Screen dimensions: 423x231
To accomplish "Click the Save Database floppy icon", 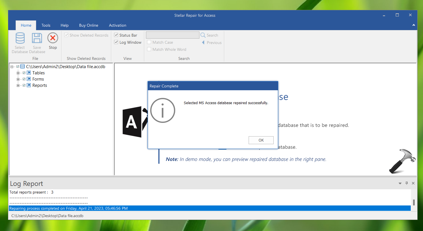I will click(37, 38).
